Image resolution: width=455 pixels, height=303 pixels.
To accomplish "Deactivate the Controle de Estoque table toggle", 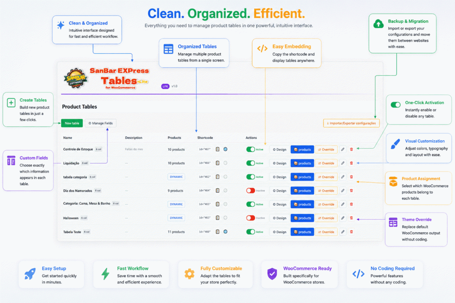I will click(251, 150).
